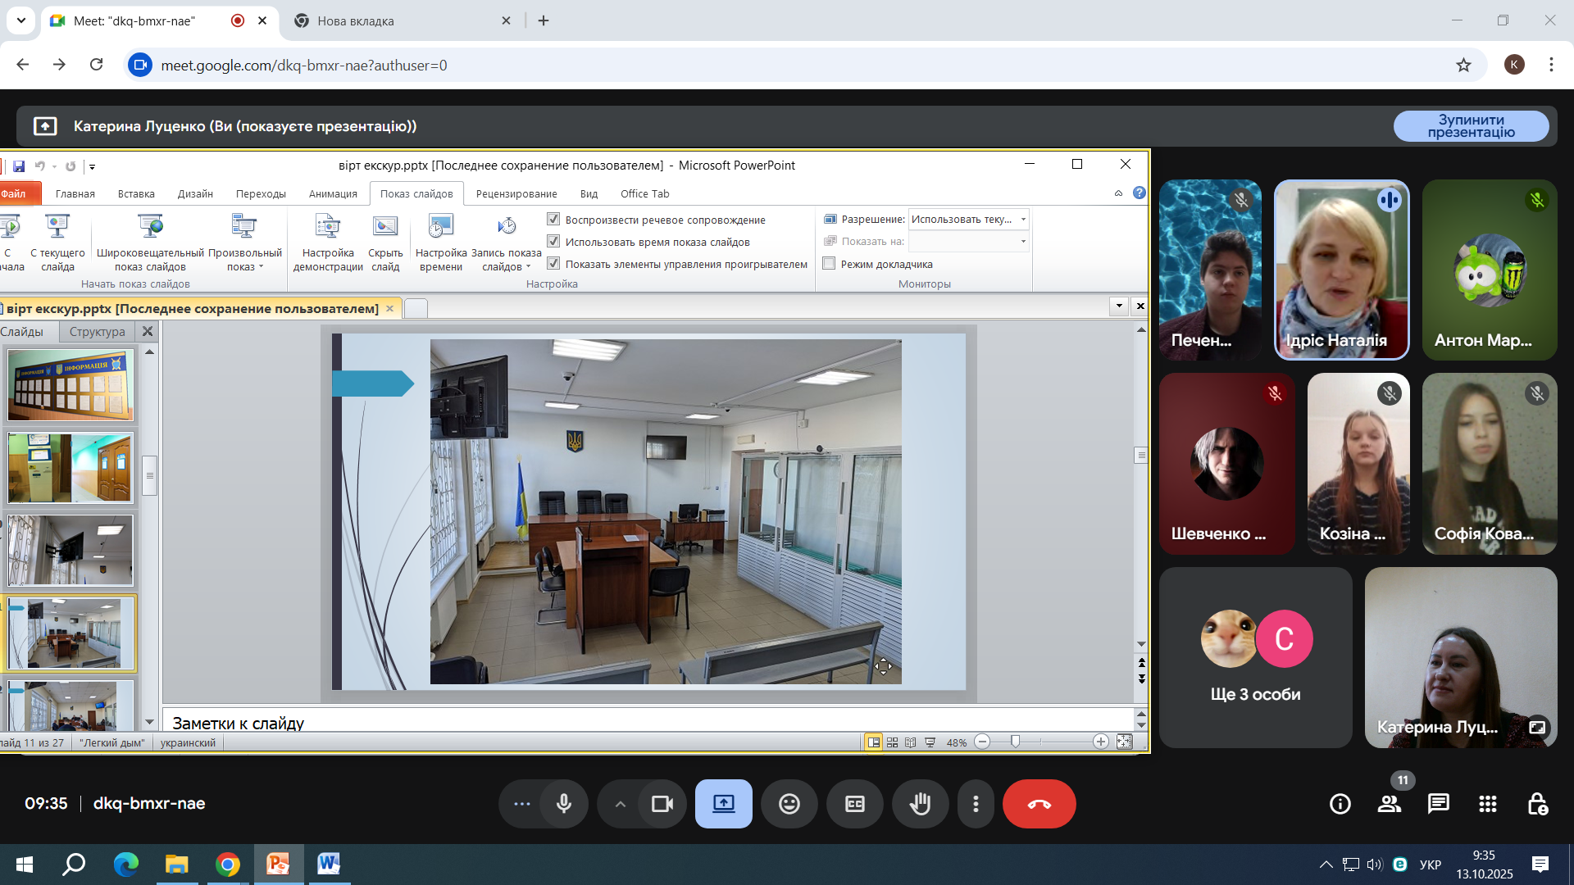
Task: Click Зупинити презентацію button
Action: (1471, 126)
